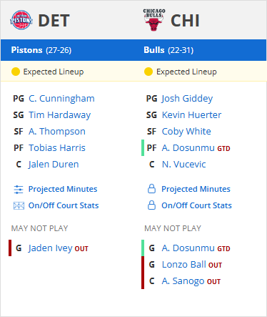267x317 pixels.
Task: Click the Bulls (22-31) team name
Action: coord(168,50)
